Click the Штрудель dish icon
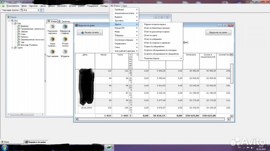The width and height of the screenshot is (270, 151). pos(65,51)
